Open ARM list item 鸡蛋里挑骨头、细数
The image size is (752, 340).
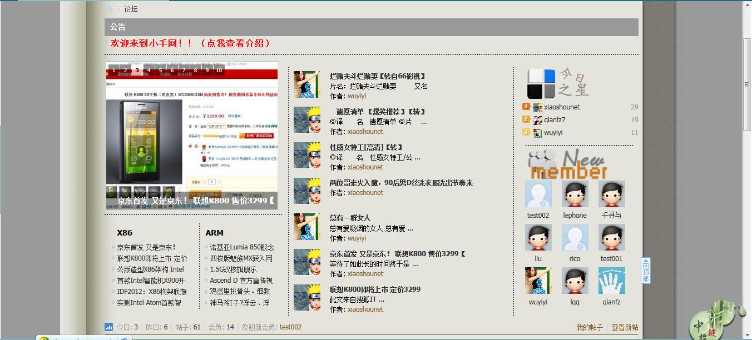pyautogui.click(x=240, y=292)
